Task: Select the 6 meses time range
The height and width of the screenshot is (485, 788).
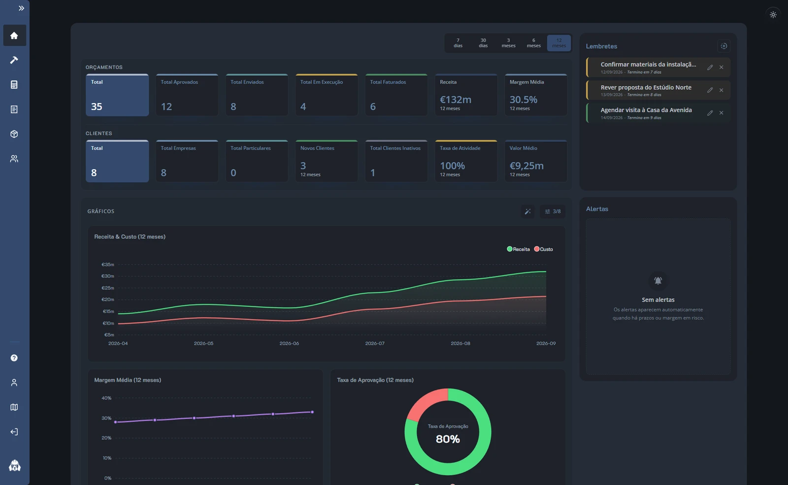Action: 533,43
